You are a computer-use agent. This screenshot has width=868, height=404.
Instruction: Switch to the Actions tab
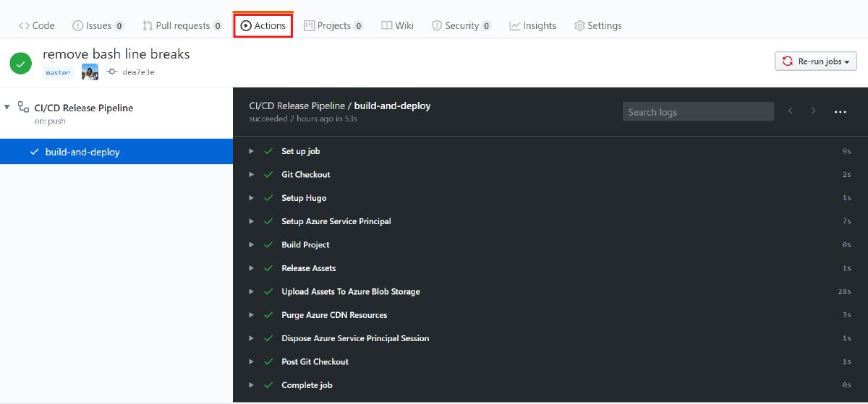click(x=263, y=25)
